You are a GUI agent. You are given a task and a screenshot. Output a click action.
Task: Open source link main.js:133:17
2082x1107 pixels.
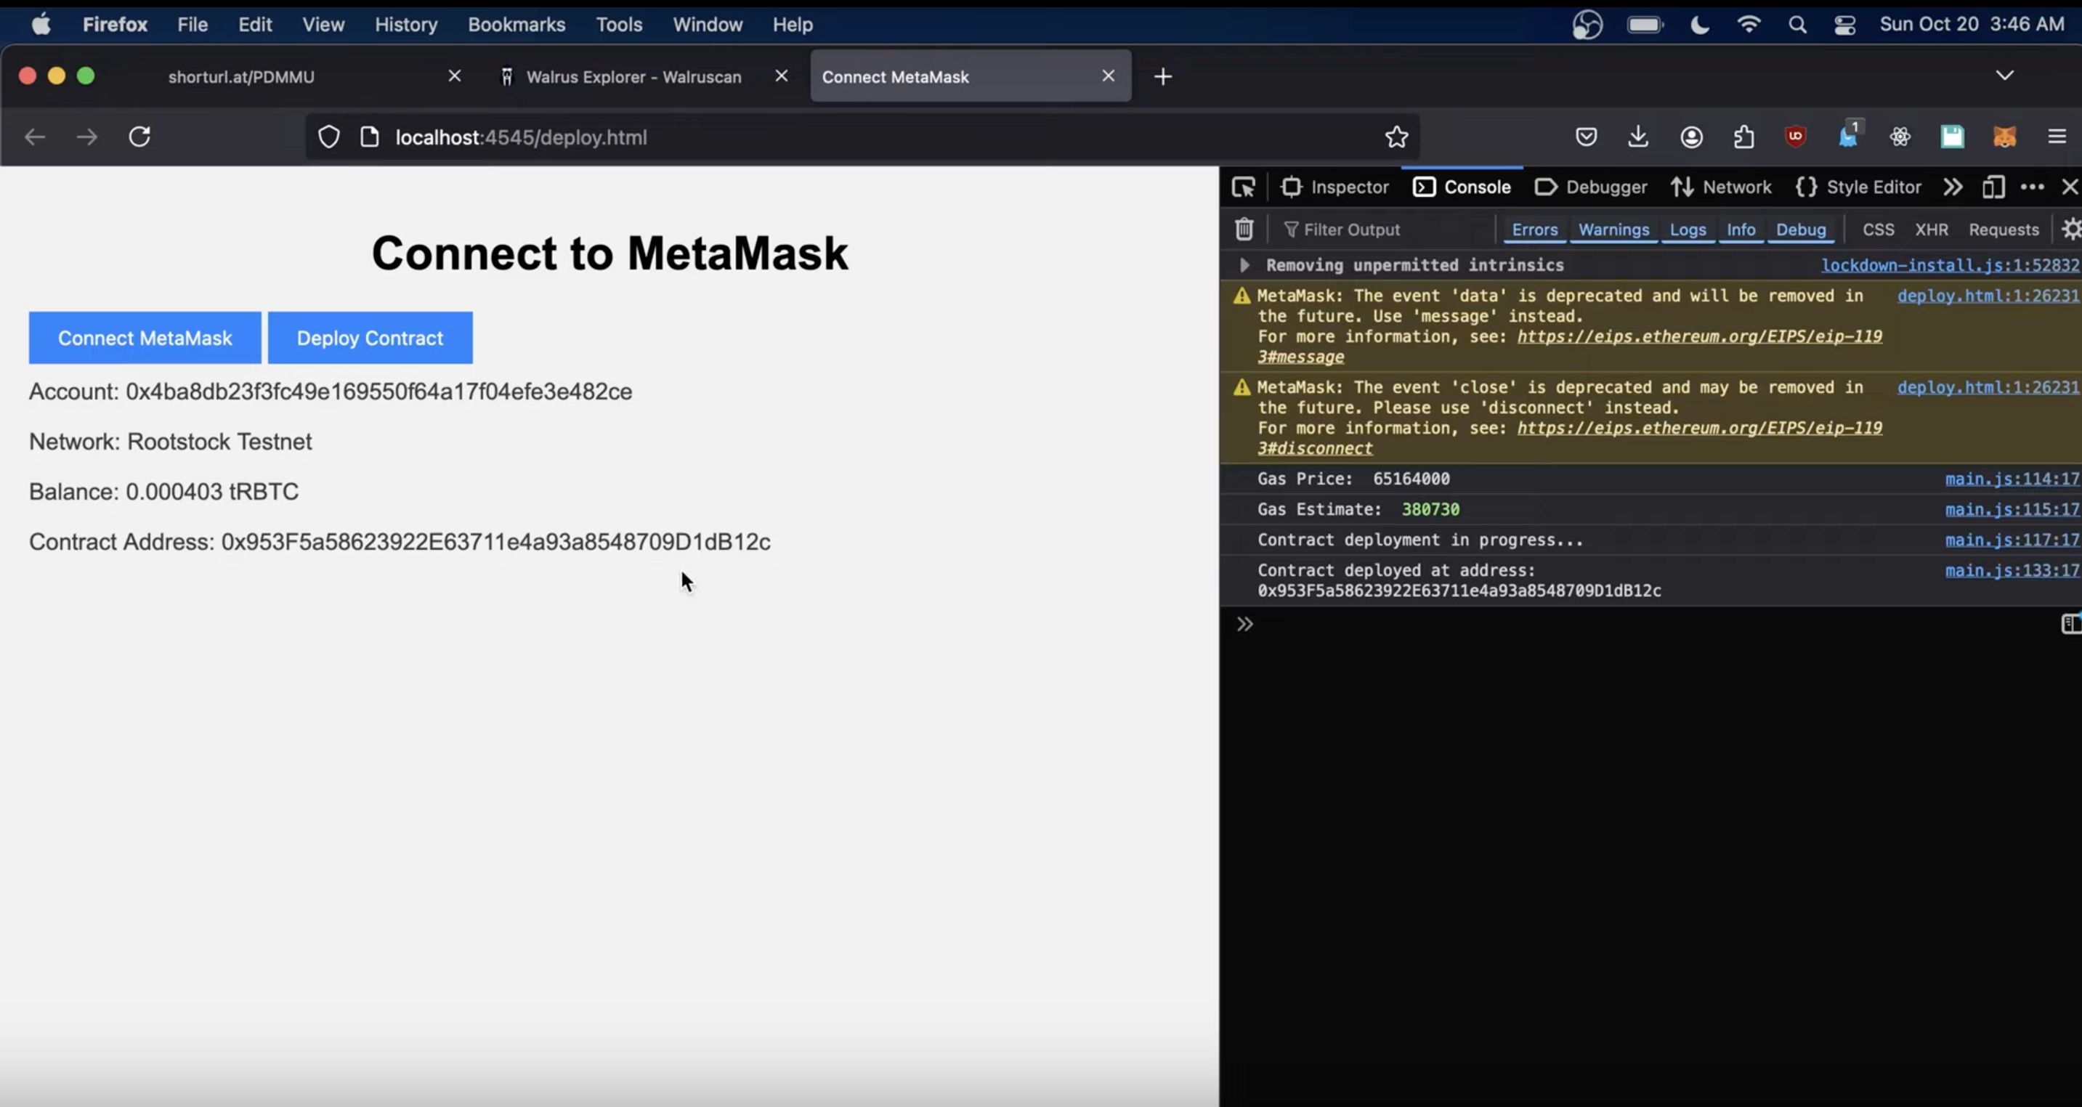coord(2012,570)
